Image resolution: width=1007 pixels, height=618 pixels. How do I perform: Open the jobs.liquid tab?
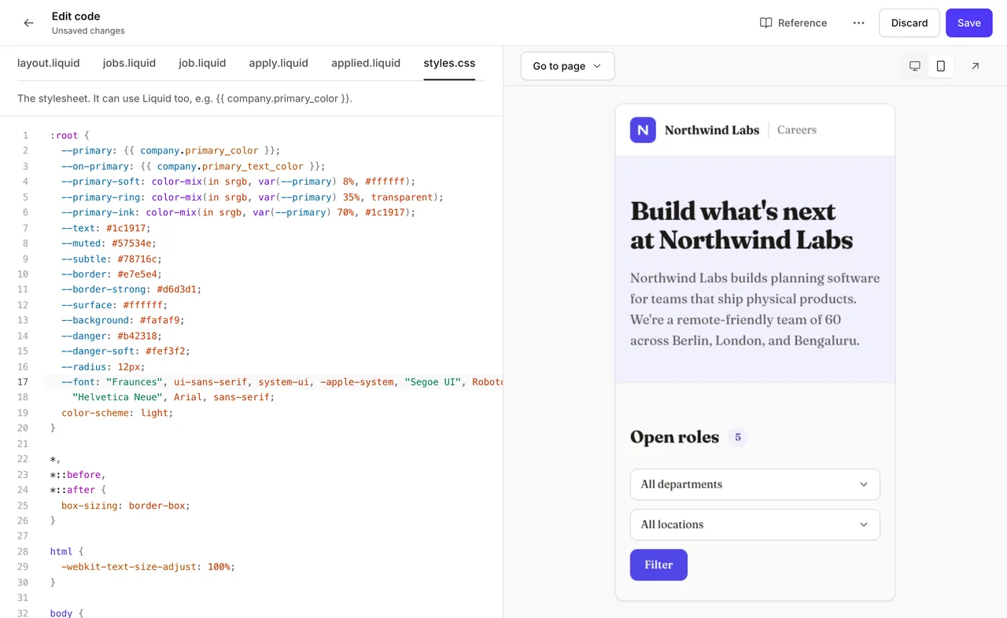[x=129, y=63]
